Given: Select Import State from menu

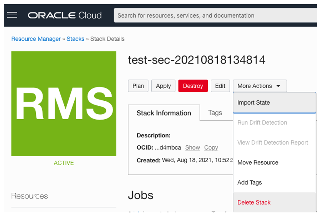Looking at the screenshot, I should [254, 103].
